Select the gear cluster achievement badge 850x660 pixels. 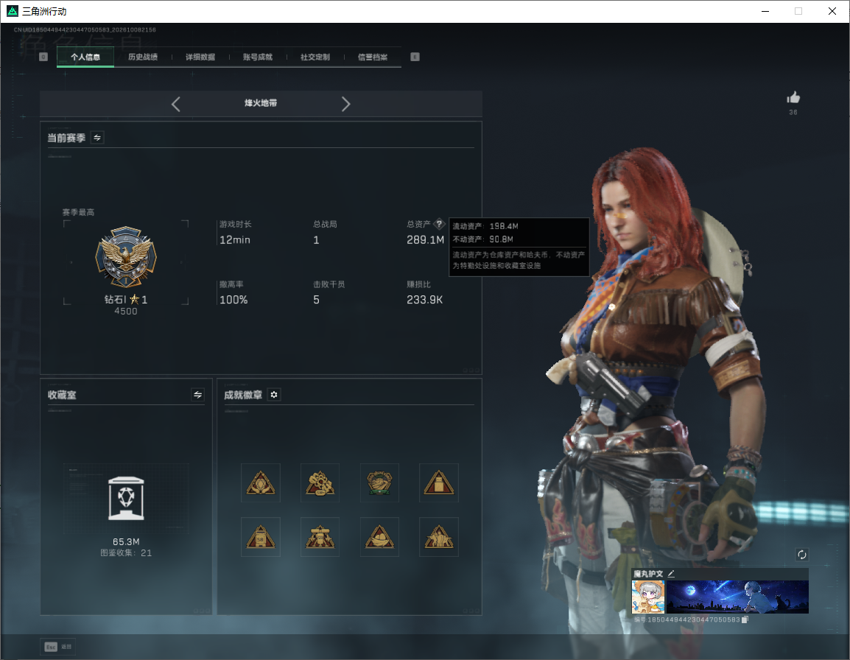[320, 482]
